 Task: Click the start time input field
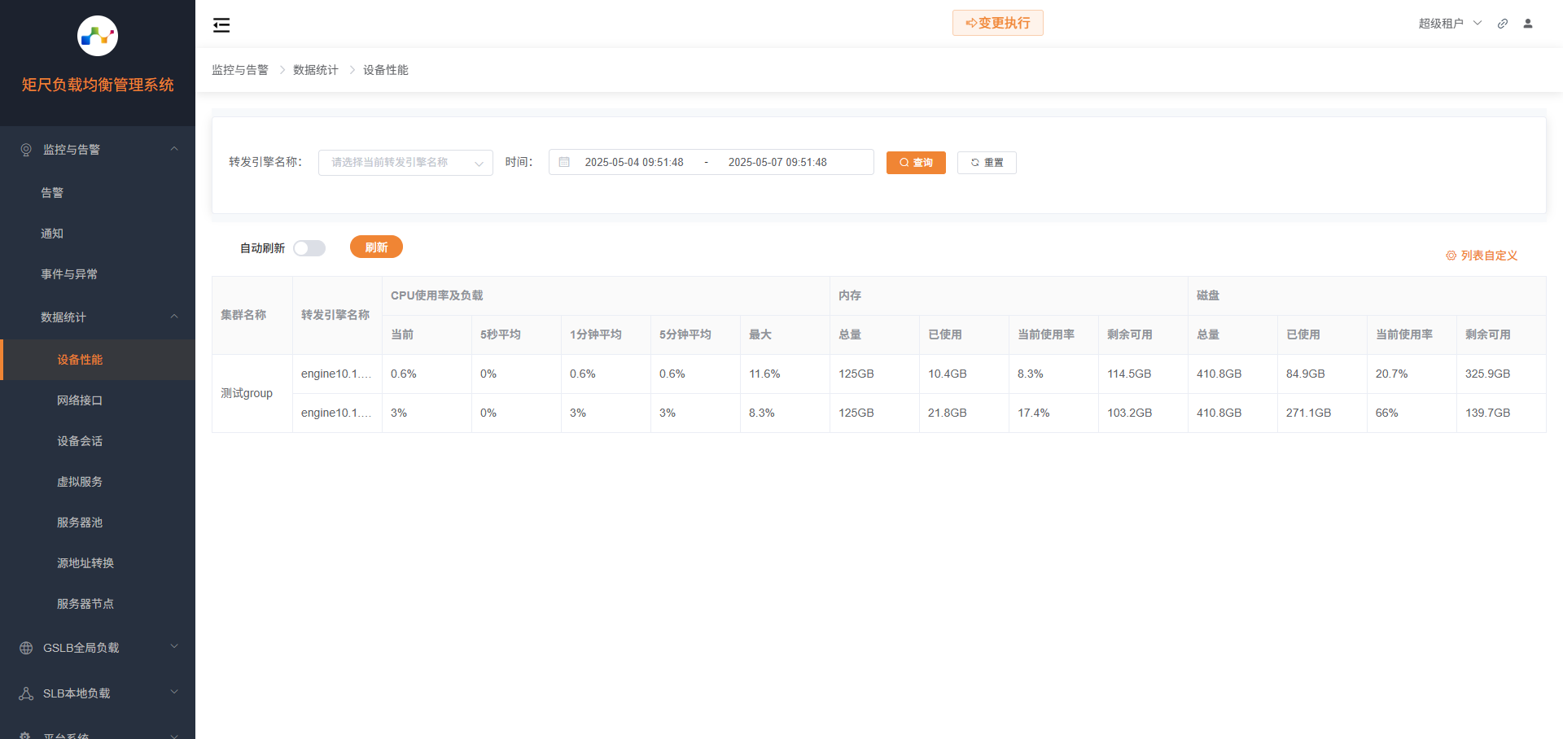click(x=634, y=162)
